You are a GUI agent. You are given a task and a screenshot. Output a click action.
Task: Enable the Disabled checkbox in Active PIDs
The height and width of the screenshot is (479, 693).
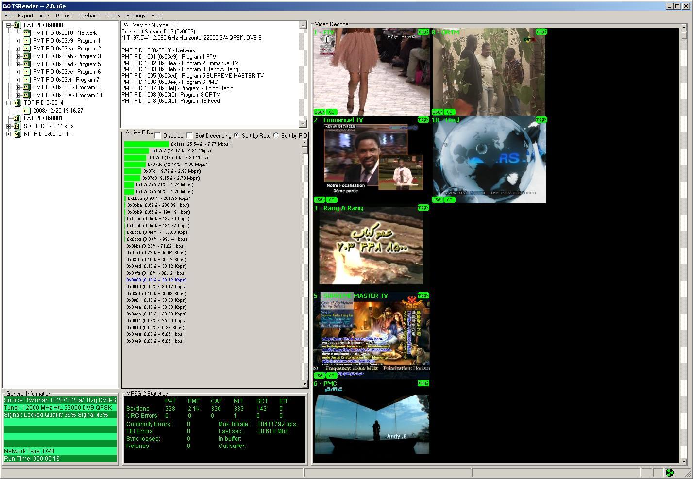(x=158, y=136)
